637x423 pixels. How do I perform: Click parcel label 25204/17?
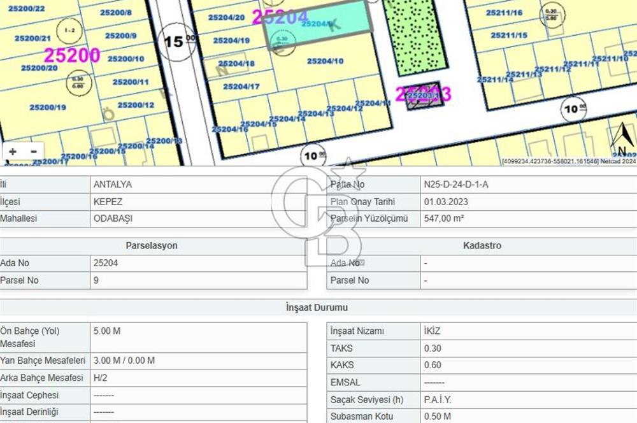[x=241, y=87]
